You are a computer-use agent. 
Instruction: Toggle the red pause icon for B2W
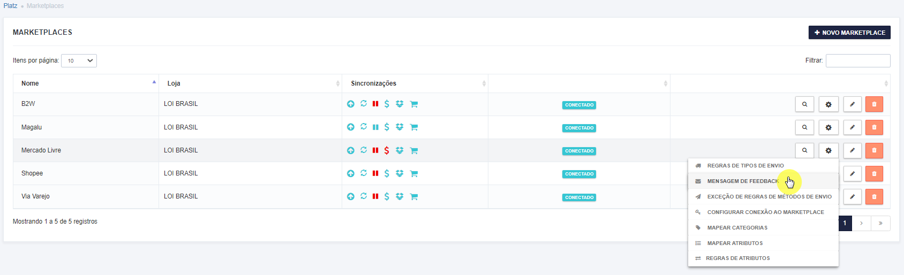pos(375,104)
